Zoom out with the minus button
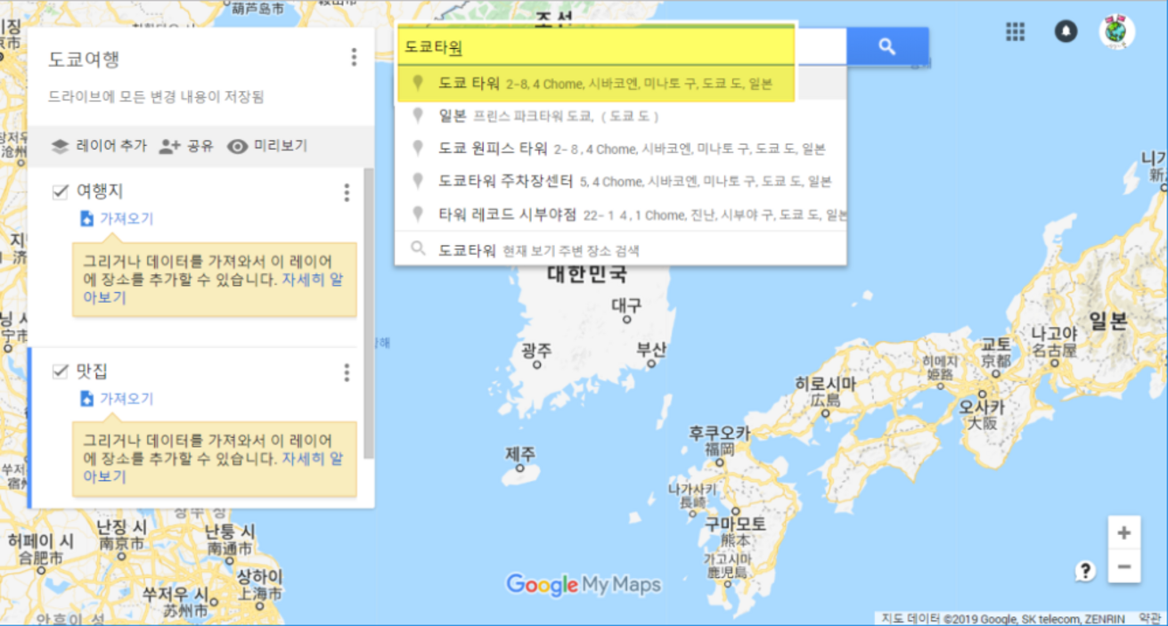The width and height of the screenshot is (1168, 626). [x=1124, y=566]
